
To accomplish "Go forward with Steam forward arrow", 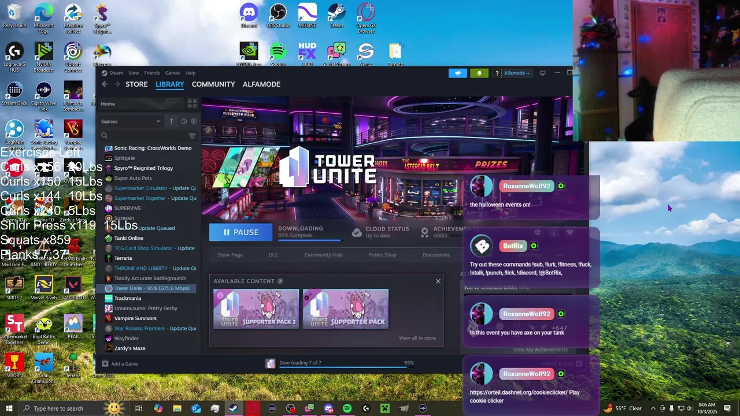I will 117,84.
